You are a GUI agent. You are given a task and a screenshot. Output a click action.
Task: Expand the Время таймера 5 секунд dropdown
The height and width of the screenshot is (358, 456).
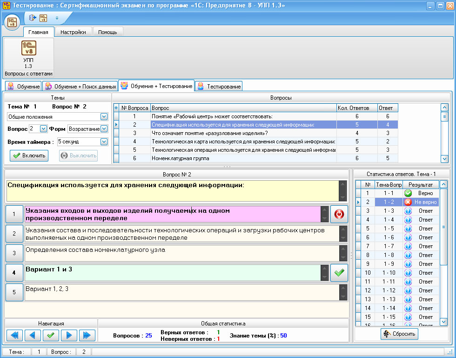[104, 142]
